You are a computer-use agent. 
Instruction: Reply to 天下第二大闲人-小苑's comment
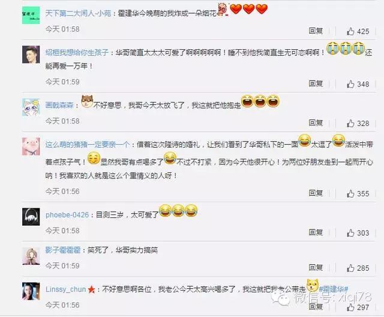316,31
